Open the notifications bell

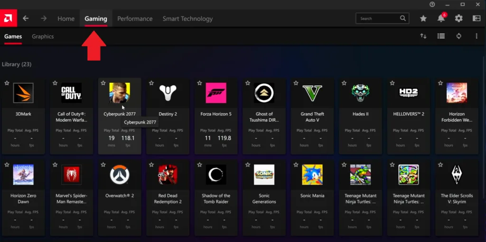[x=441, y=18]
